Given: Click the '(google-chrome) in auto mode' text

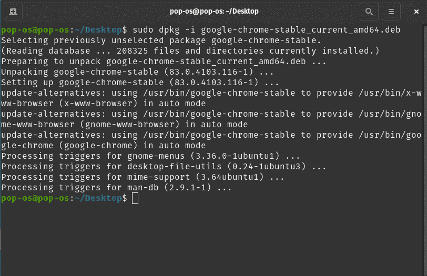Looking at the screenshot, I should coord(132,145).
